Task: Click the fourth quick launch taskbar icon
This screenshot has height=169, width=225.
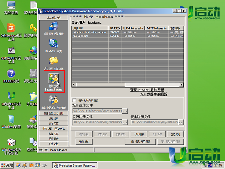Action: (37, 165)
